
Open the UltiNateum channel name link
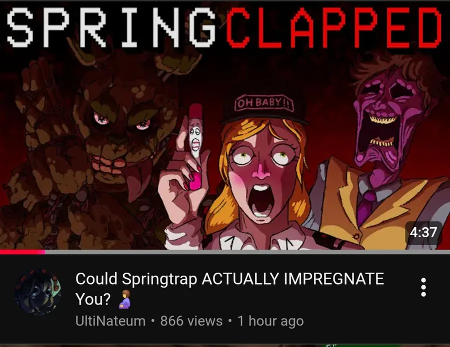click(110, 321)
